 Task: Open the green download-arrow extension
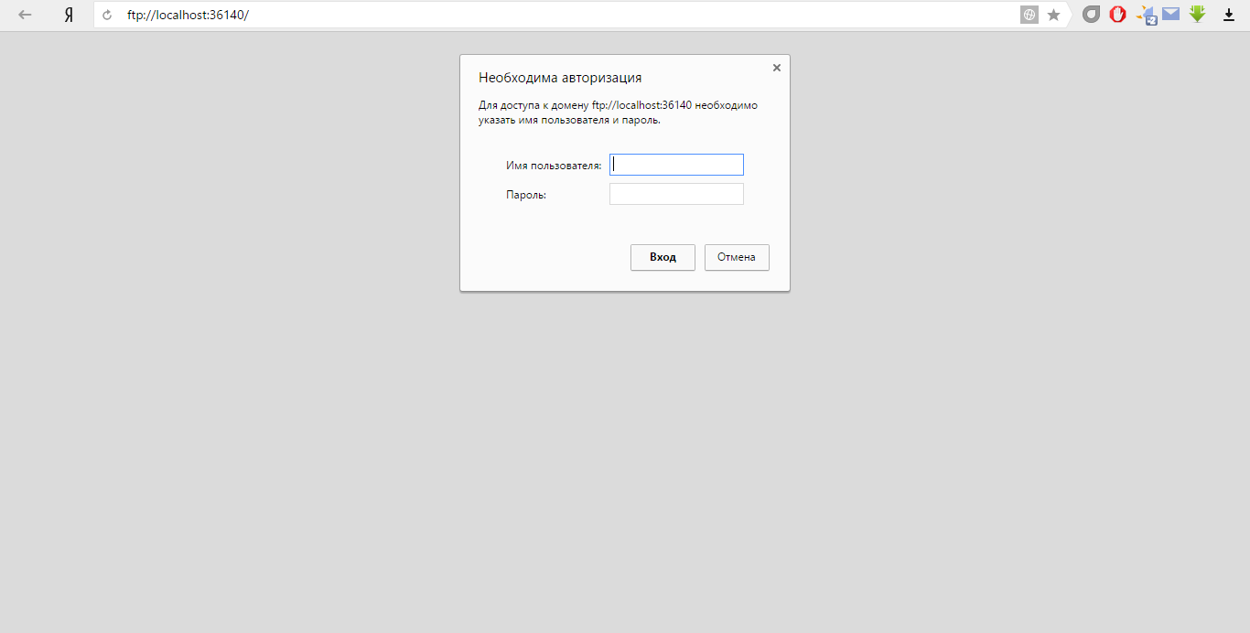point(1198,15)
